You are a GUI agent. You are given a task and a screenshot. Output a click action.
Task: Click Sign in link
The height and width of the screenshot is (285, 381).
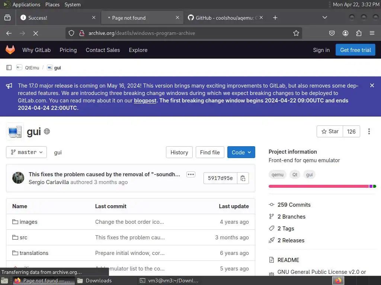pos(321,50)
